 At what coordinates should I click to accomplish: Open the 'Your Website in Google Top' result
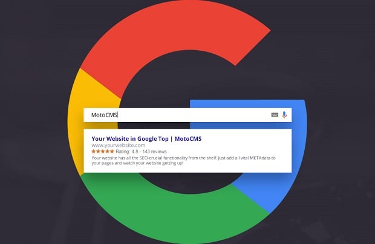(x=130, y=139)
